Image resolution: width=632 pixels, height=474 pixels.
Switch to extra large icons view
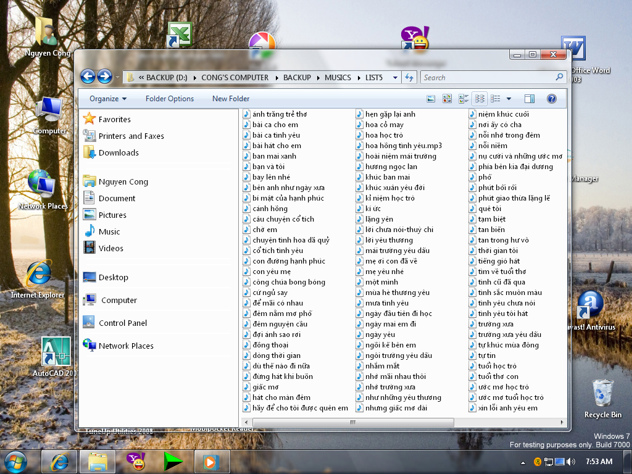click(431, 98)
